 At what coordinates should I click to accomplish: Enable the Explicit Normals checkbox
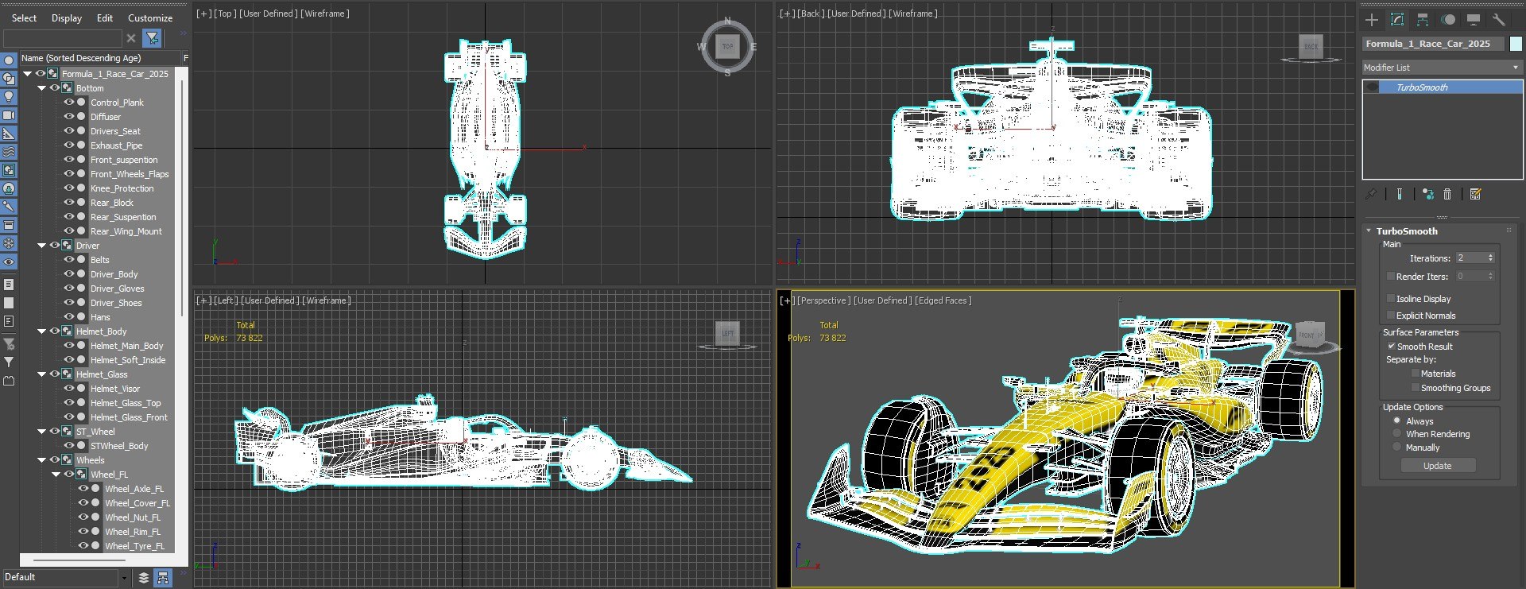coord(1391,316)
